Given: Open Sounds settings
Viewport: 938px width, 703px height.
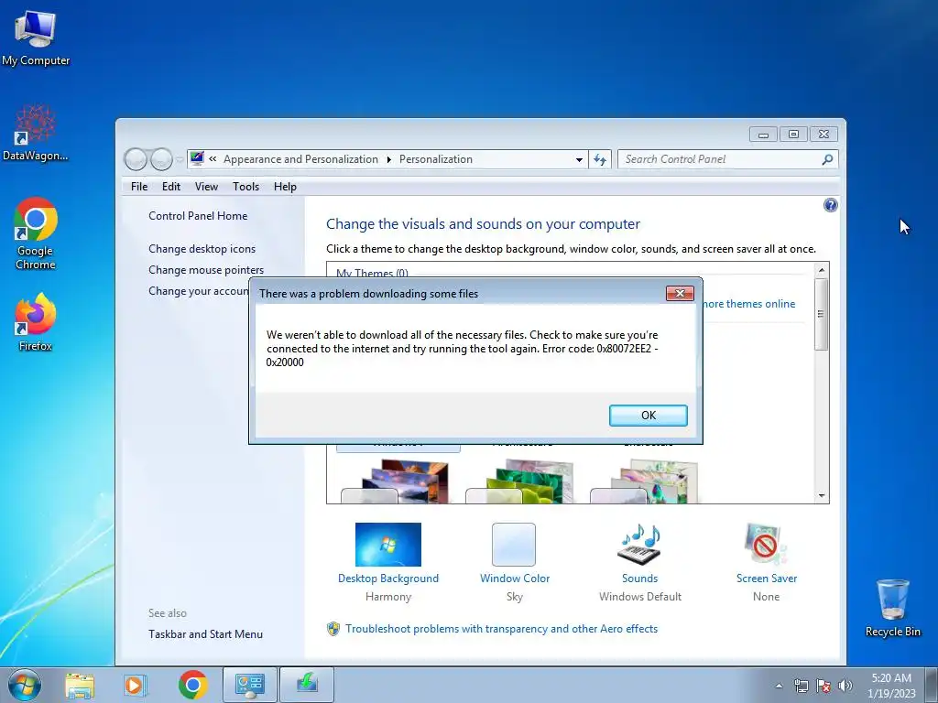Looking at the screenshot, I should tap(640, 562).
